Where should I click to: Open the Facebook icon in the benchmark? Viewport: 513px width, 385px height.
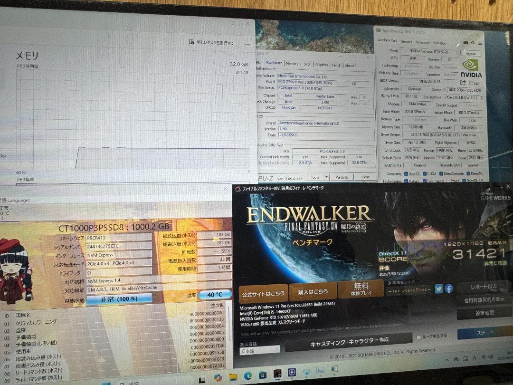coord(448,289)
